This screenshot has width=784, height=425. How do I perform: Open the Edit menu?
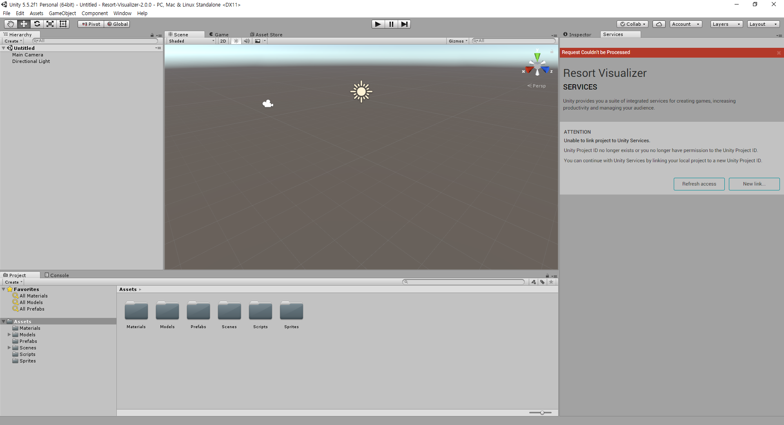[20, 13]
